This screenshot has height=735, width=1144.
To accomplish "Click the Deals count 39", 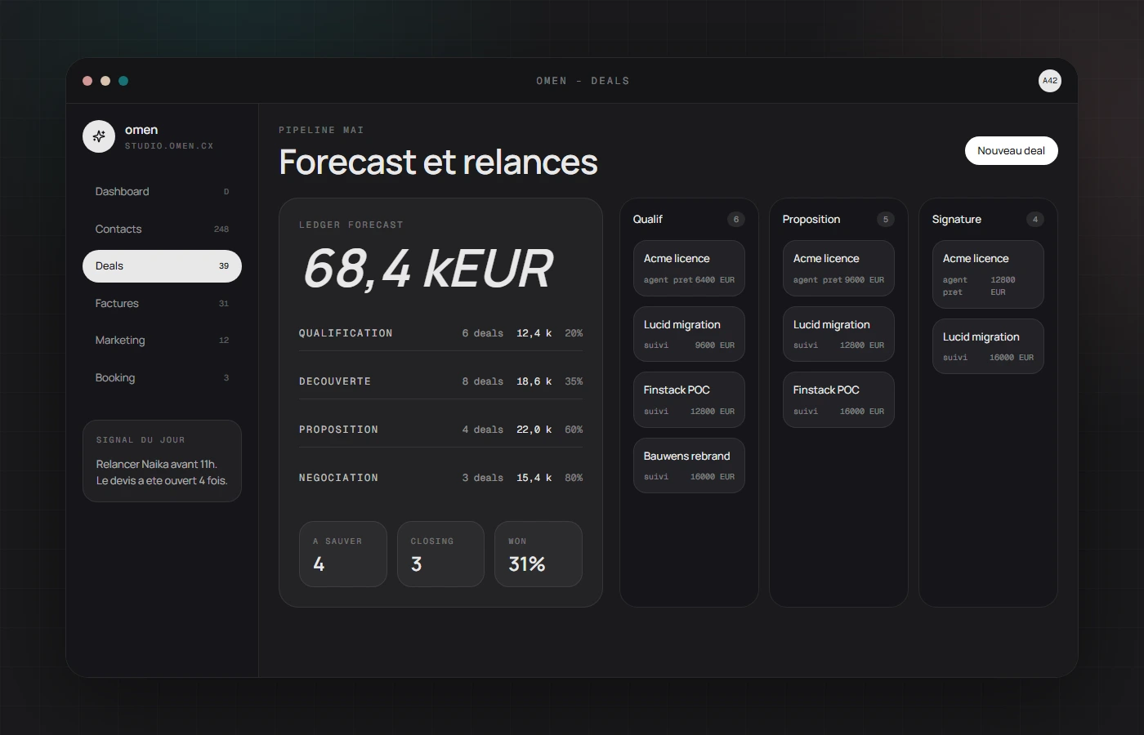I will pos(224,266).
